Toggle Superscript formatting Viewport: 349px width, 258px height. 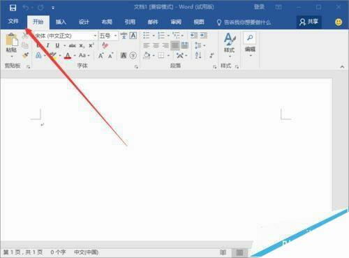point(91,45)
